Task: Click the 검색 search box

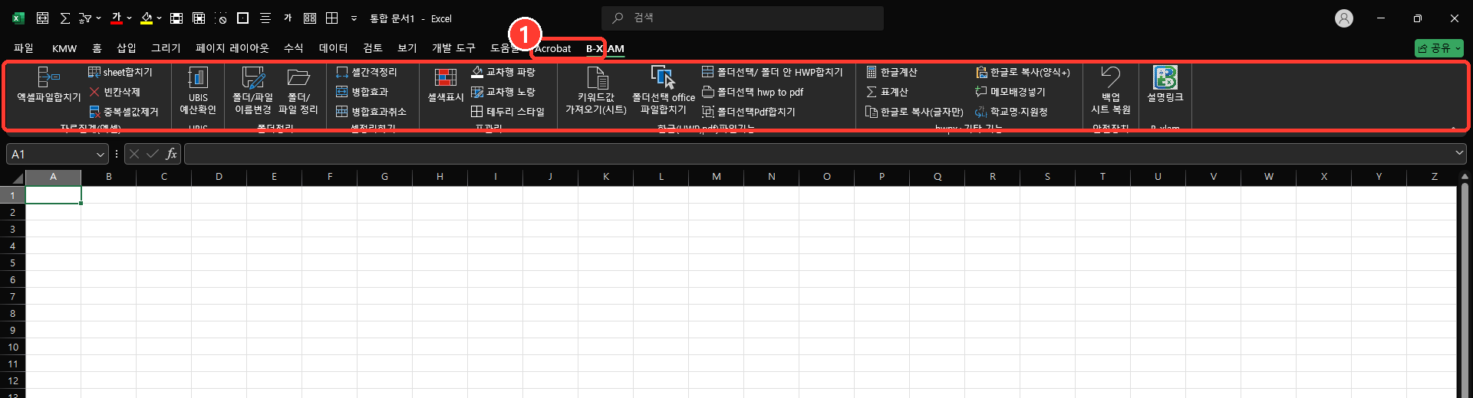Action: (x=743, y=18)
